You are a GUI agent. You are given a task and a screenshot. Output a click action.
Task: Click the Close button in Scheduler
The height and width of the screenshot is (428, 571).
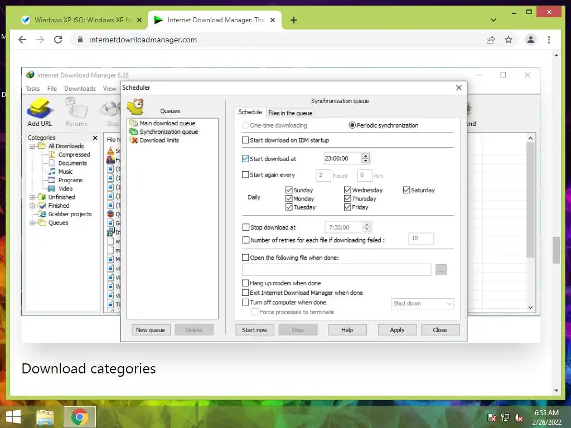pos(440,330)
